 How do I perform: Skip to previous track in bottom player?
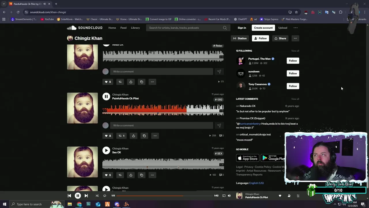(69, 196)
